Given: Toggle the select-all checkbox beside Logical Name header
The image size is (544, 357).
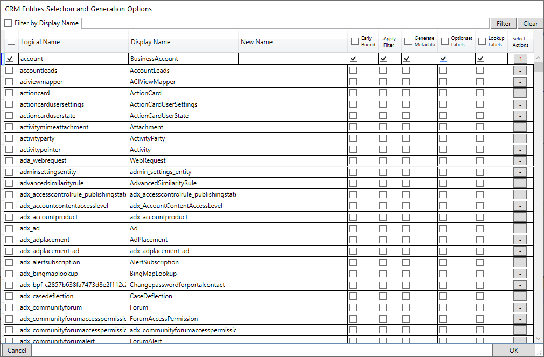Looking at the screenshot, I should (11, 41).
